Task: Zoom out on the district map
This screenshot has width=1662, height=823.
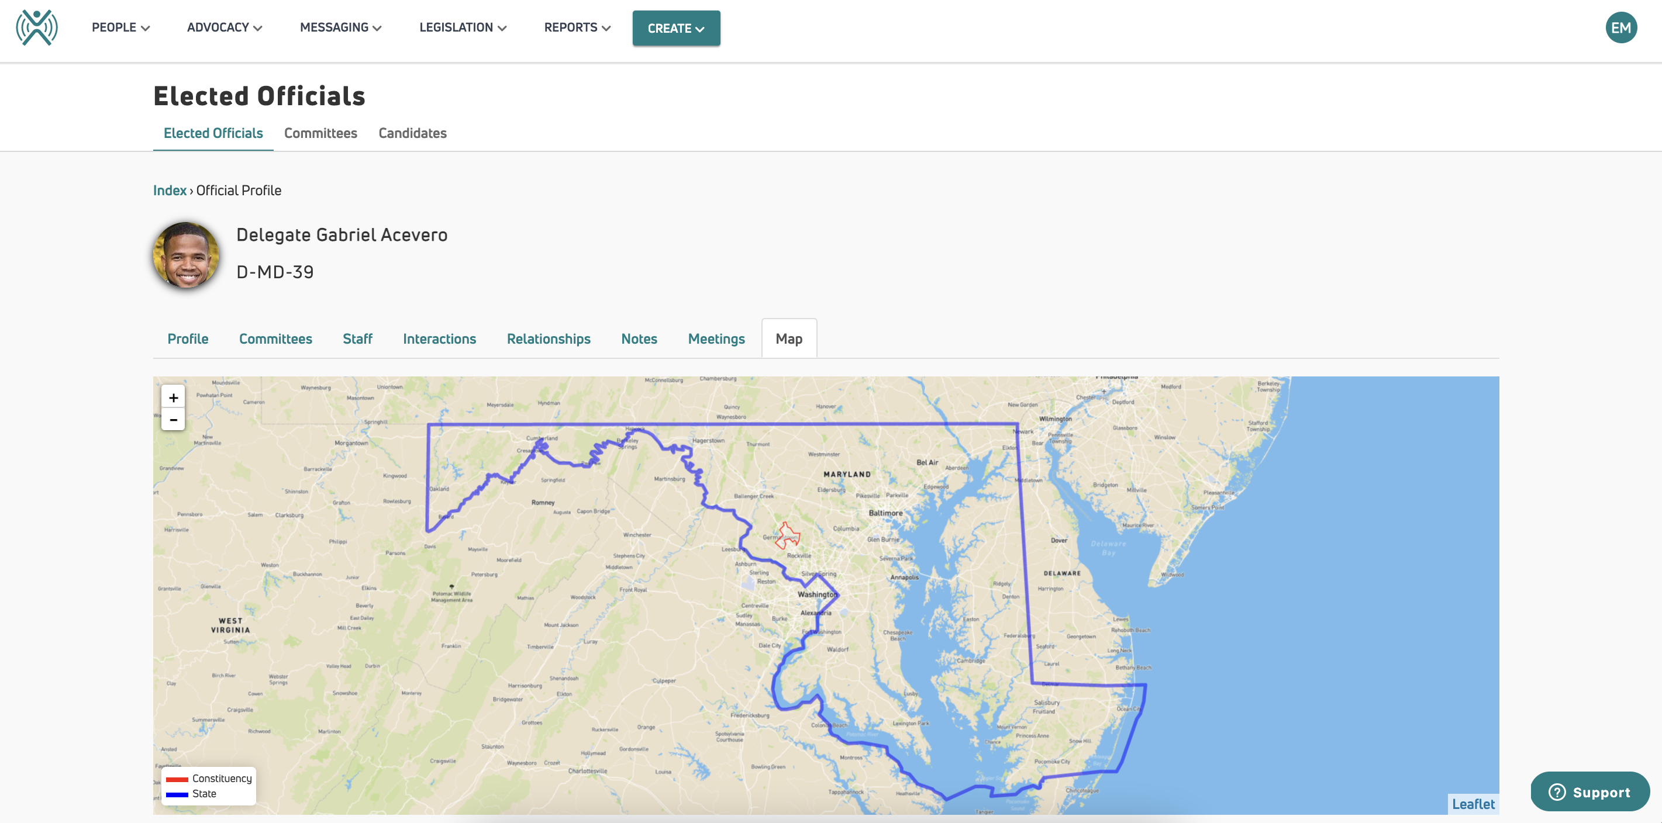Action: pos(173,419)
